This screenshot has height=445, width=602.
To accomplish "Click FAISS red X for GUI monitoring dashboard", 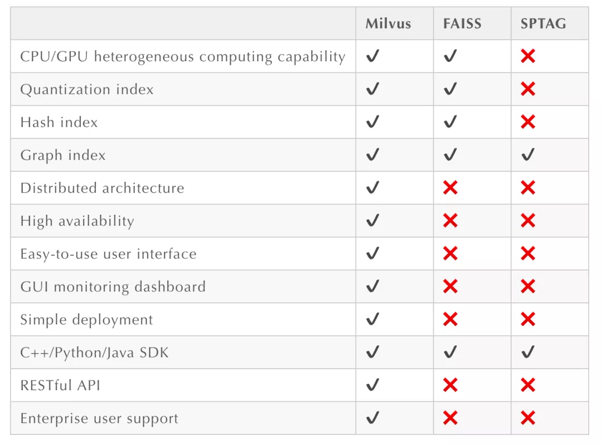I will [450, 287].
